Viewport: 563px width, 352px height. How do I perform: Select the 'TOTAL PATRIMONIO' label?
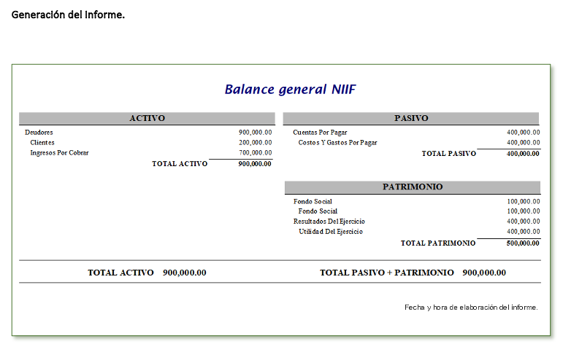point(438,243)
